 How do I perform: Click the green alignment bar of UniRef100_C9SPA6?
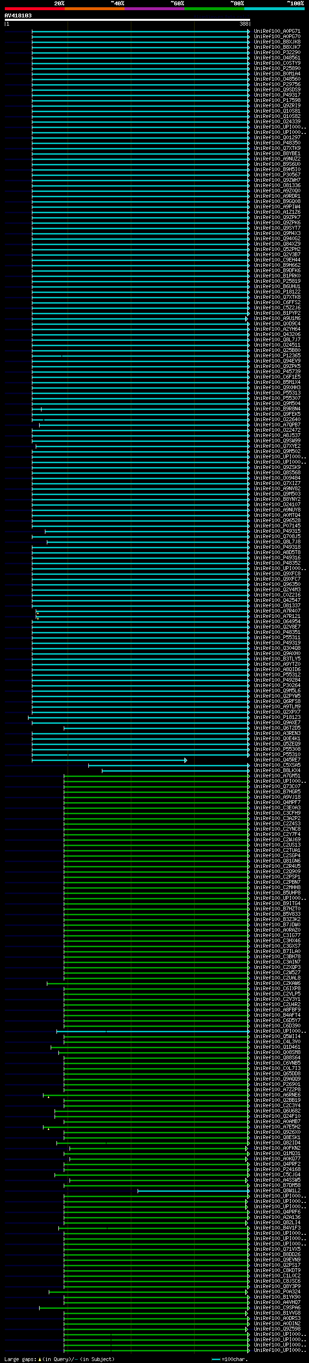pos(144,1308)
